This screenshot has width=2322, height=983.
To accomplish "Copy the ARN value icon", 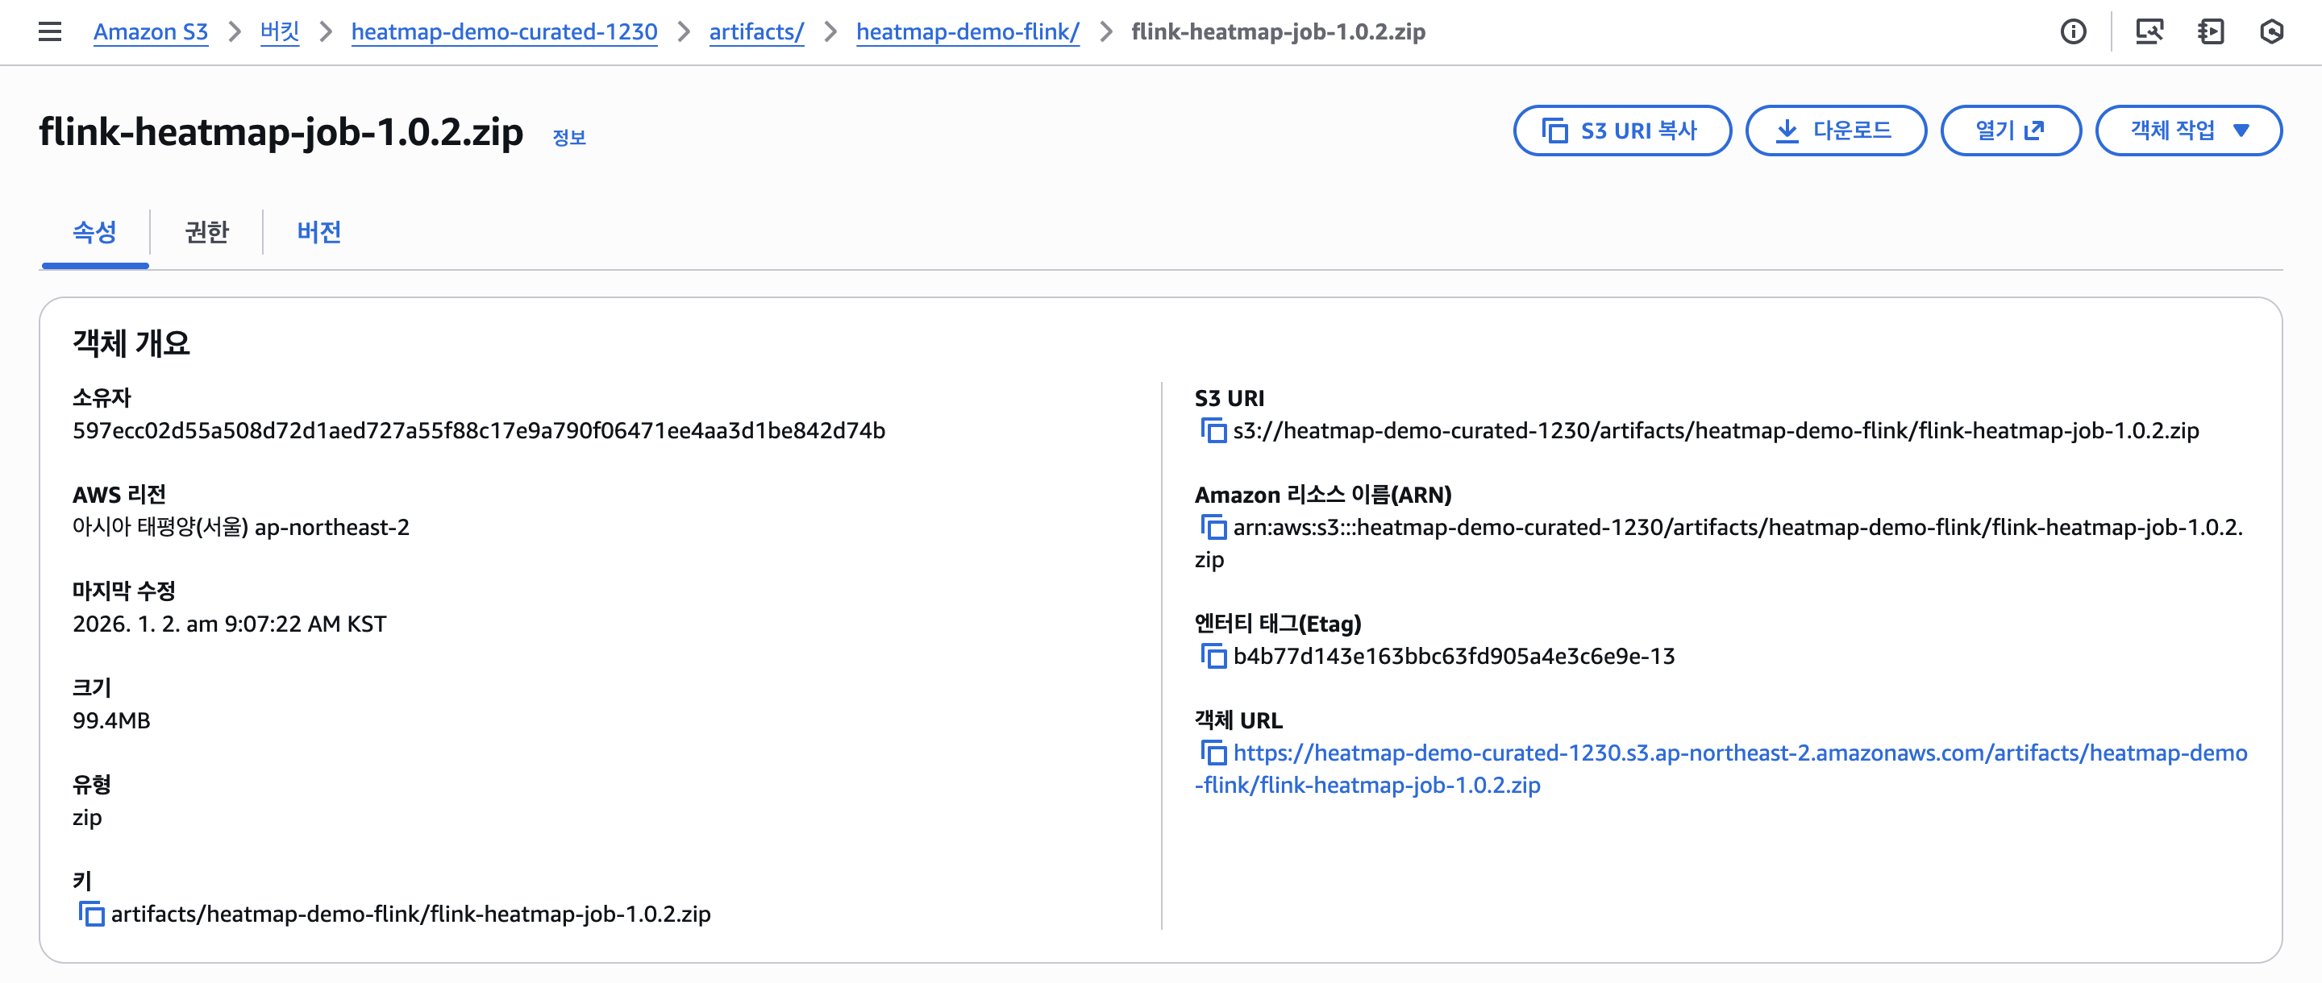I will pos(1213,527).
